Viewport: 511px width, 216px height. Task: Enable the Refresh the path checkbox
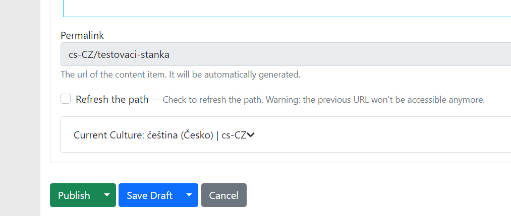[x=66, y=99]
